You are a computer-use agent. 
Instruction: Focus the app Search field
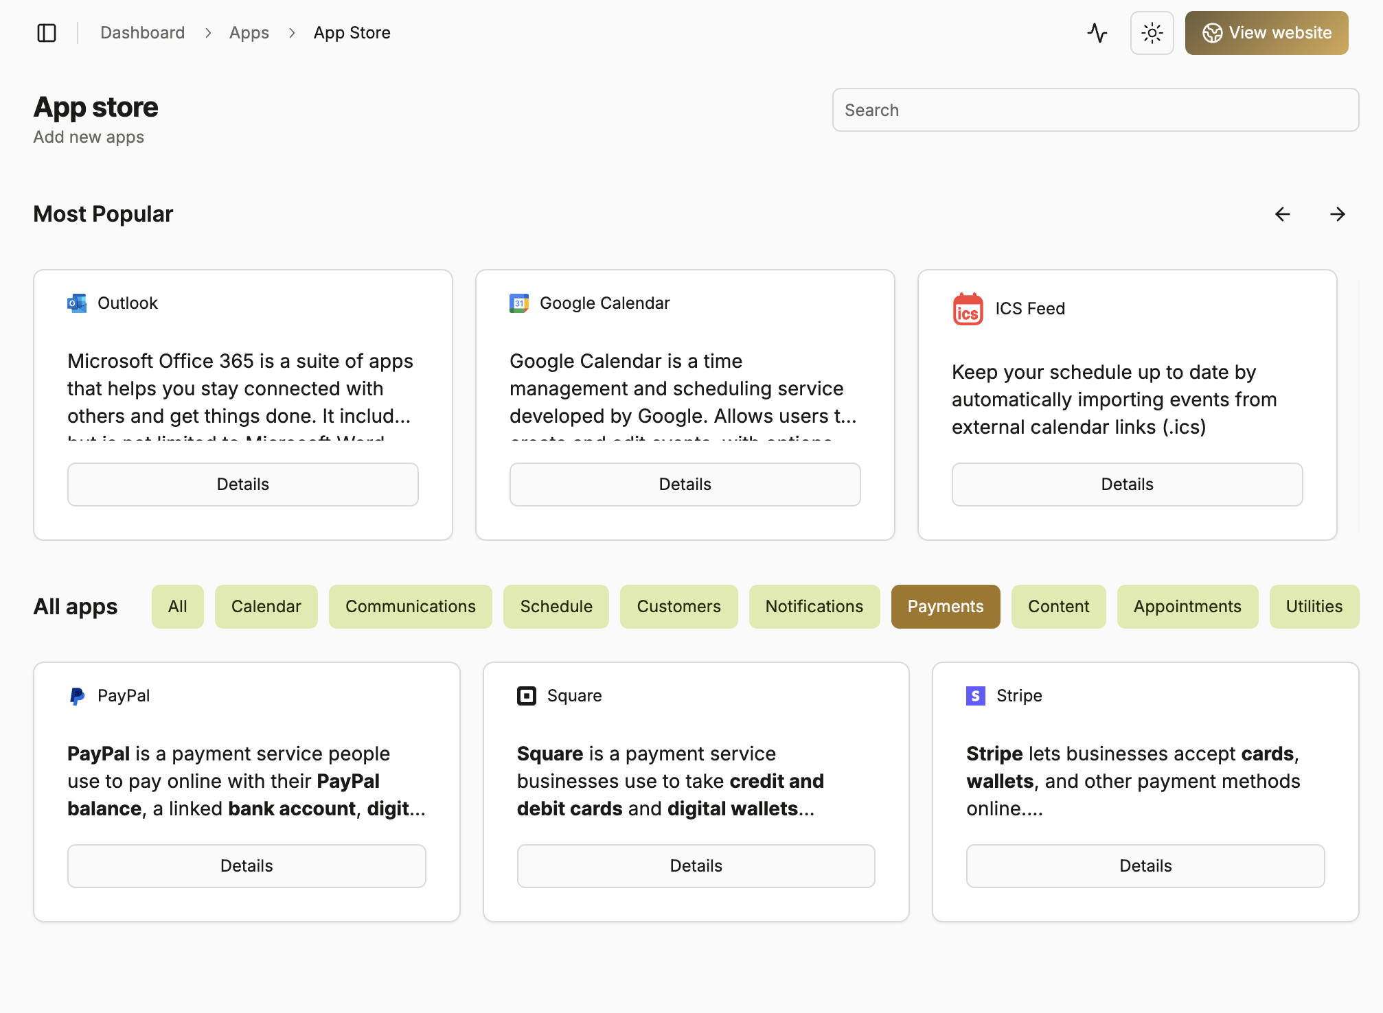point(1096,110)
